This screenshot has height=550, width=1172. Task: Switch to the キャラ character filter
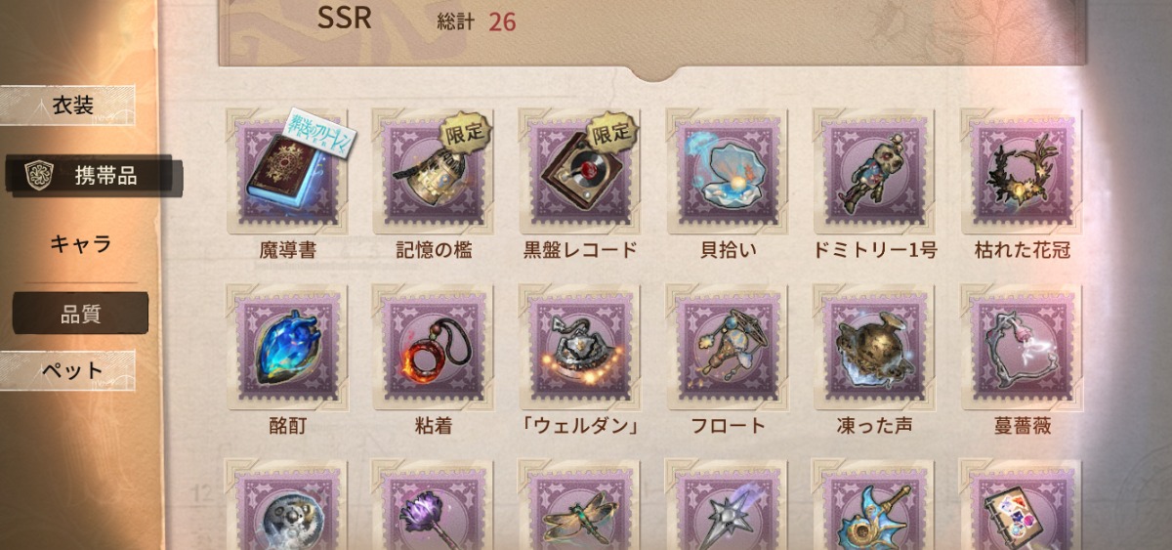(80, 244)
